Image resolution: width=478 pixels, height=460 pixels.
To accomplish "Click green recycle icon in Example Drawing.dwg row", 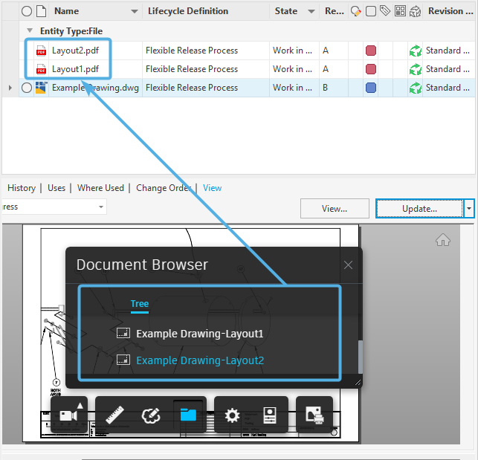I will click(416, 88).
